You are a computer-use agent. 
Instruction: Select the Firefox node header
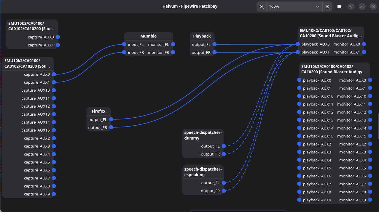coord(98,111)
